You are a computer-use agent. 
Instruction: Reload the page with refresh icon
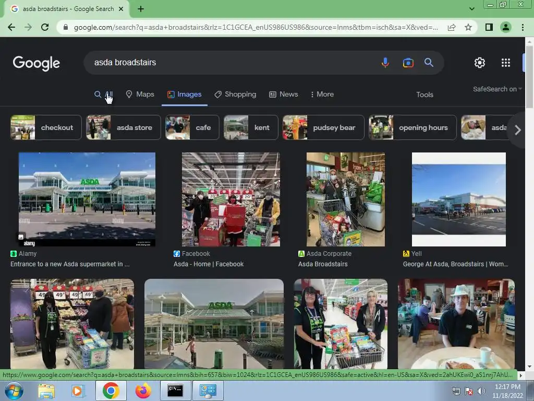point(45,27)
